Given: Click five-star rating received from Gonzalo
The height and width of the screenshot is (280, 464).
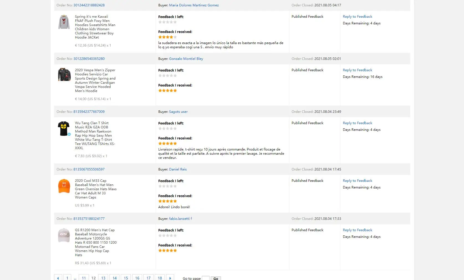Looking at the screenshot, I should [x=167, y=91].
